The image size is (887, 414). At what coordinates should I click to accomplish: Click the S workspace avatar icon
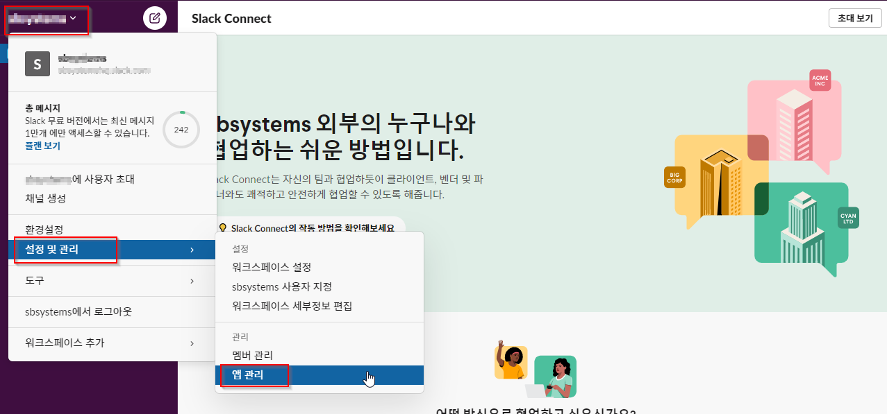[x=38, y=64]
